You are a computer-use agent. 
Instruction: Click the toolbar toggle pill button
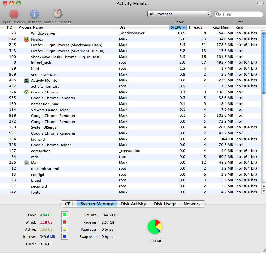click(260, 3)
